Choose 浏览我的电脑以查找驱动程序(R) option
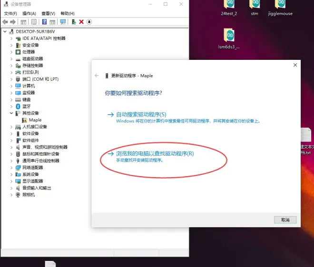The width and height of the screenshot is (314, 267). coord(155,153)
